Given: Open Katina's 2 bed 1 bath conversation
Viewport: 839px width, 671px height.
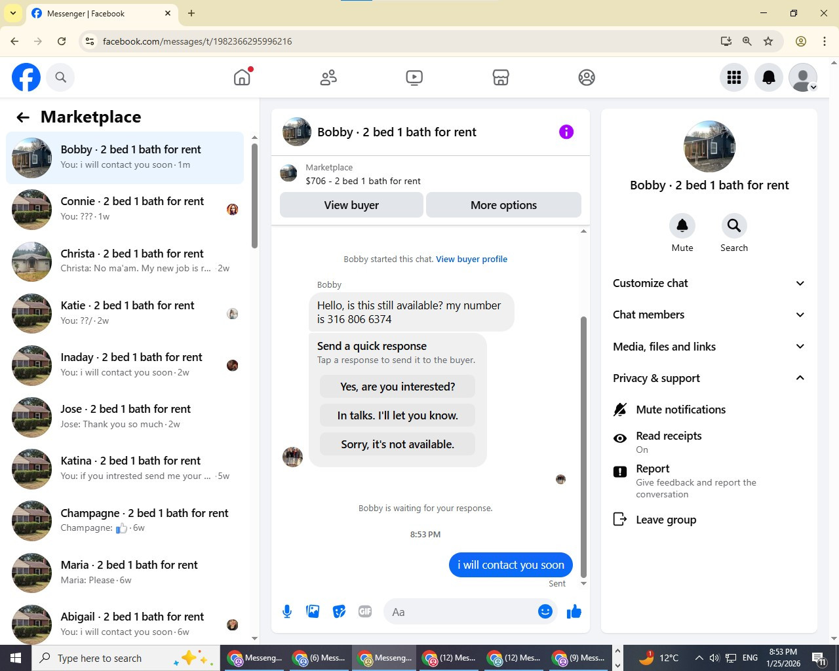Looking at the screenshot, I should coord(125,468).
